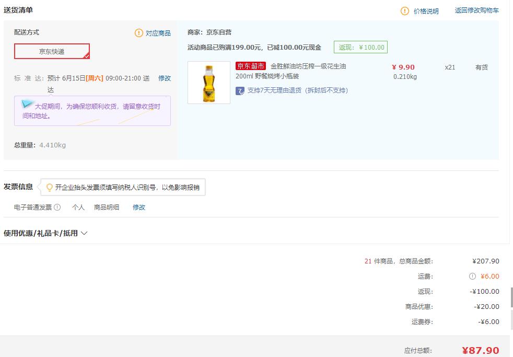
Task: Click the 京东超市 red badge
Action: coord(251,66)
